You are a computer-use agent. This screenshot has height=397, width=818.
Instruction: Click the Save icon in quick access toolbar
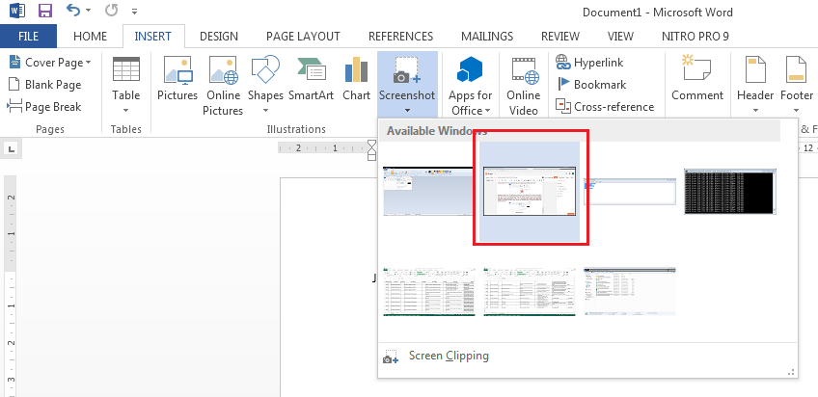(x=45, y=13)
